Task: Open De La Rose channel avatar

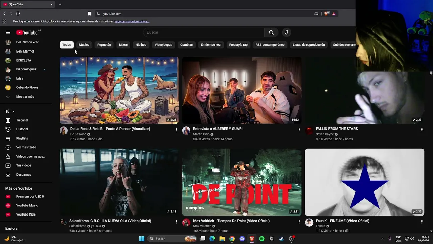Action: click(64, 131)
